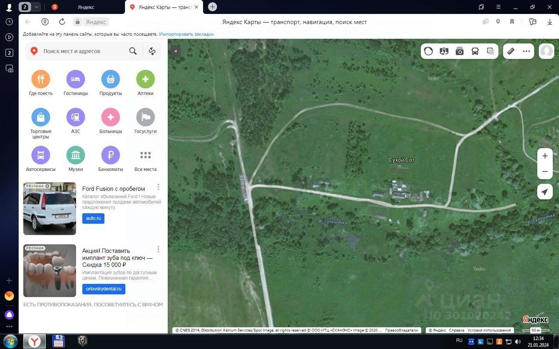Click 'Правообладатели' map footer link
The width and height of the screenshot is (559, 349).
pos(401,330)
